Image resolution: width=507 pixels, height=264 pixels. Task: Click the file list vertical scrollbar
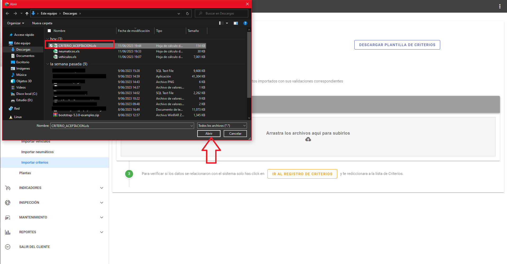[249, 66]
